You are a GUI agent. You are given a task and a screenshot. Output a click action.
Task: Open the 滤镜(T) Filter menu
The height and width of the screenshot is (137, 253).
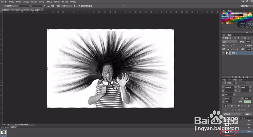pos(49,2)
